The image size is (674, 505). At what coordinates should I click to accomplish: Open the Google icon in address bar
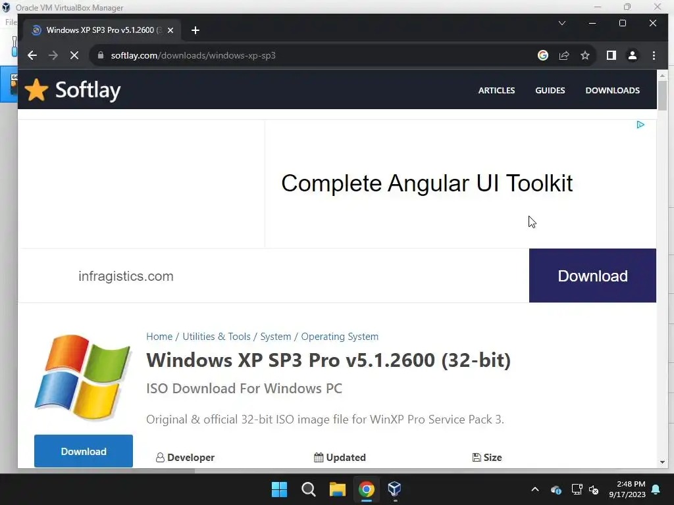pyautogui.click(x=543, y=55)
